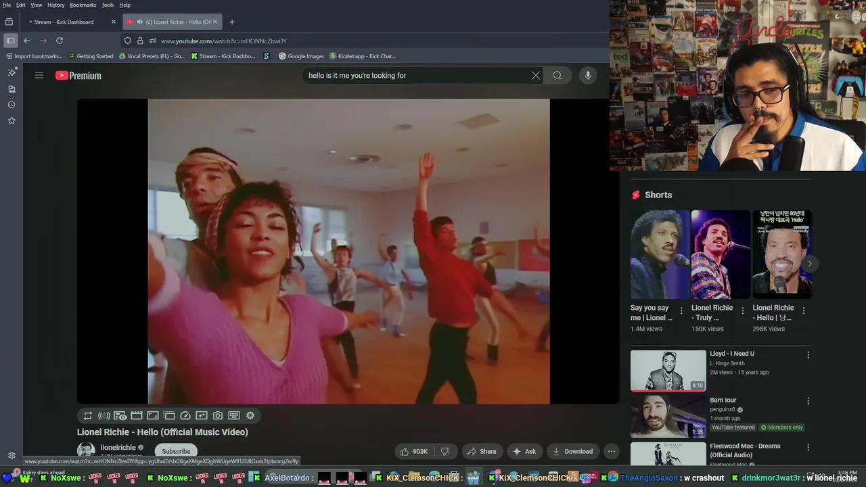This screenshot has width=866, height=487.
Task: Clear the search query with X
Action: click(x=536, y=75)
